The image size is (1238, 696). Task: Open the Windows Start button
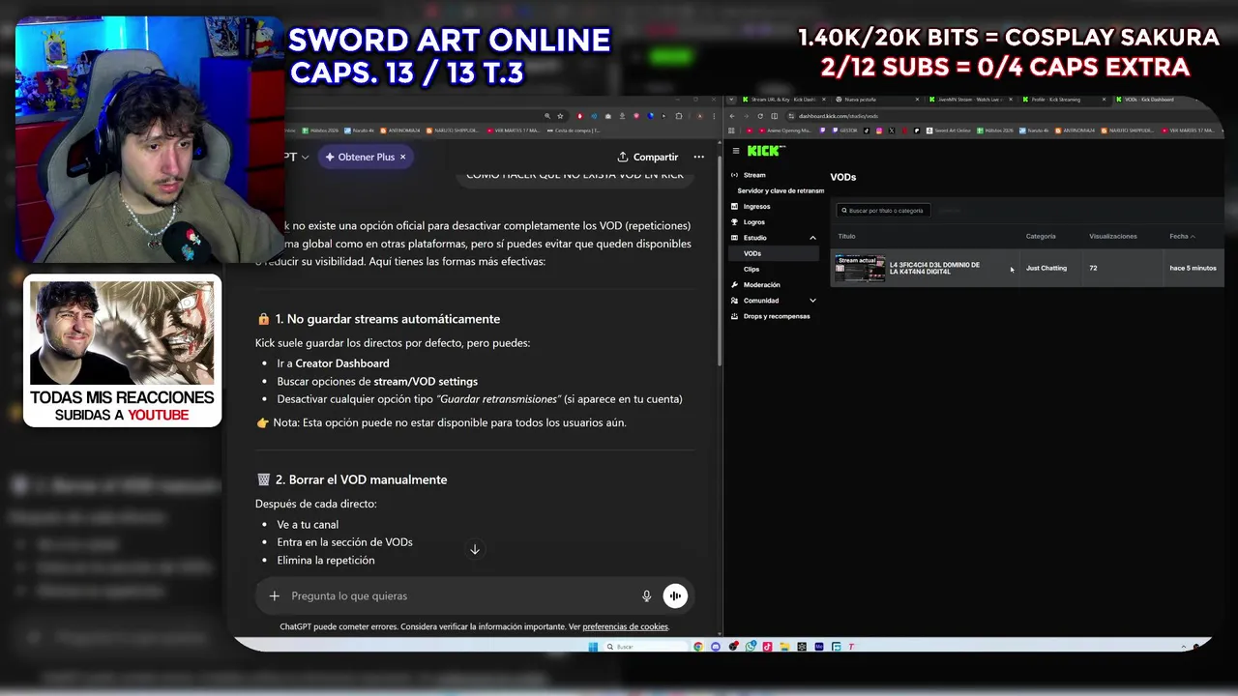(593, 647)
